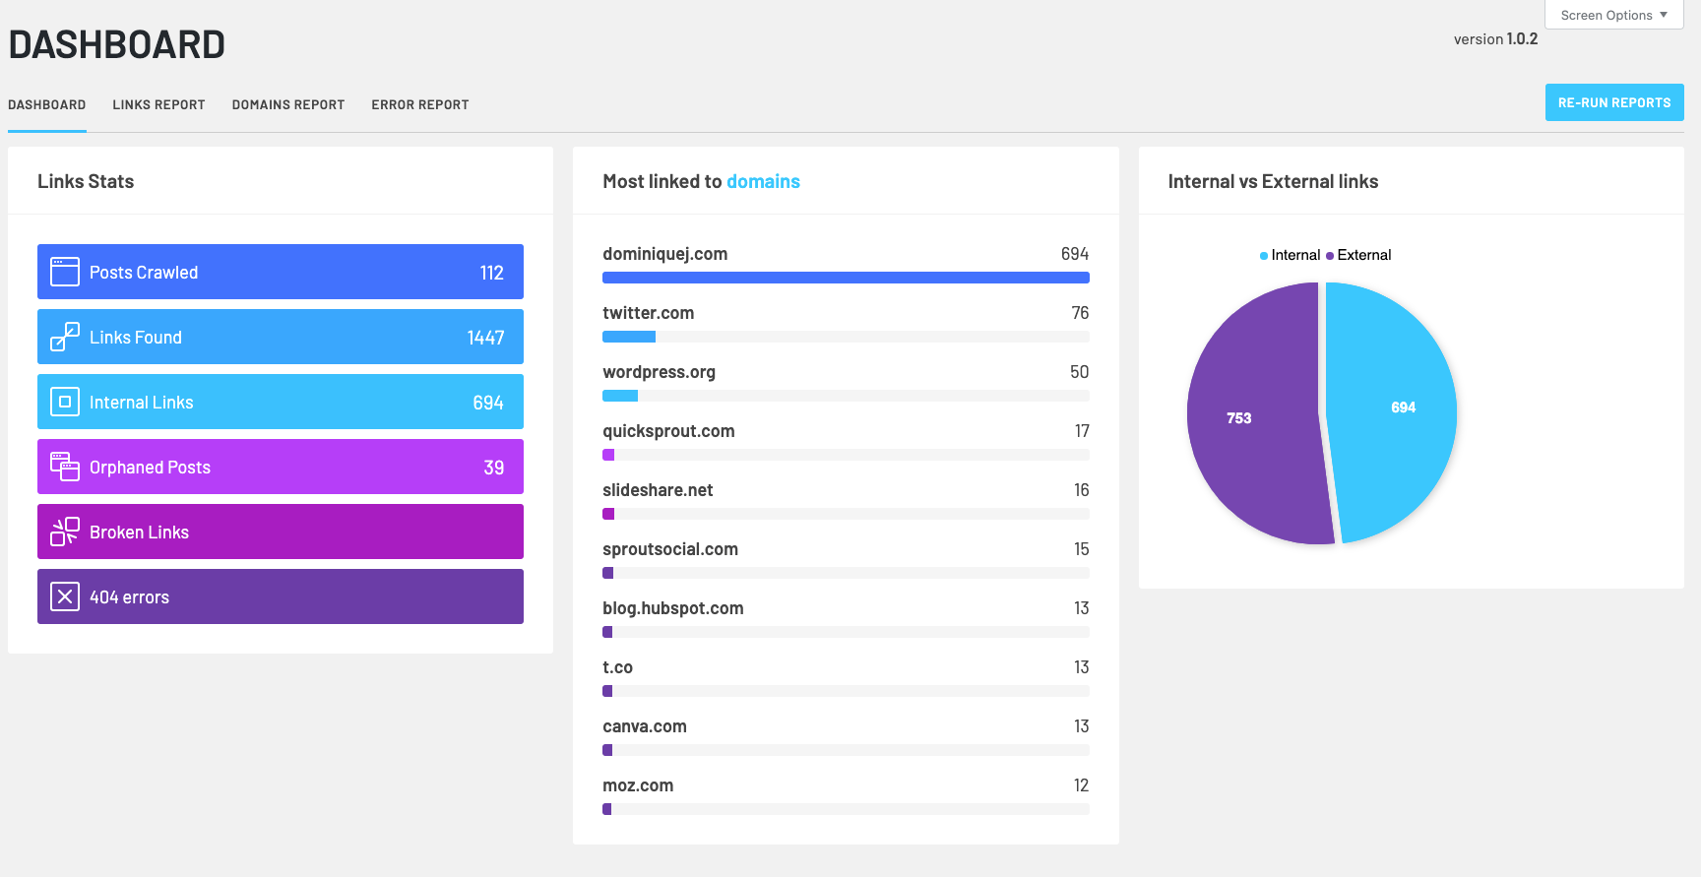Select the twitter.com domain name
The image size is (1701, 877).
pyautogui.click(x=649, y=313)
